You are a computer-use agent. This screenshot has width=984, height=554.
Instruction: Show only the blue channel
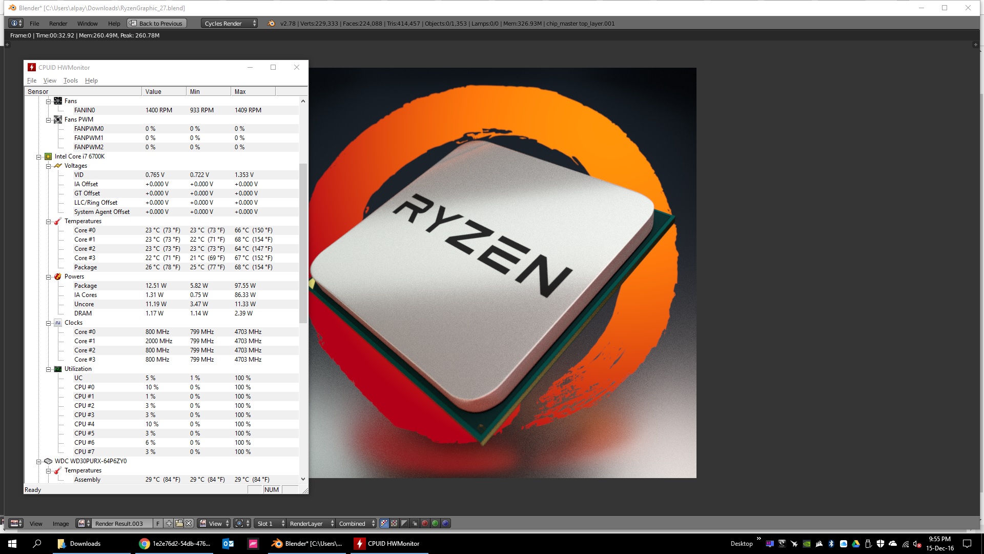[x=445, y=523]
